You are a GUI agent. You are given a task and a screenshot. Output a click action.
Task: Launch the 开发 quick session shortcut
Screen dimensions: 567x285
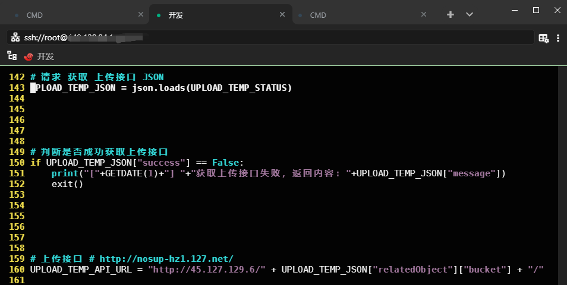click(39, 56)
